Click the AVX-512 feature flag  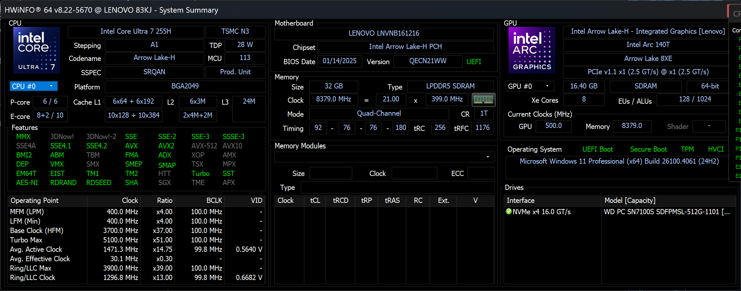(x=204, y=146)
